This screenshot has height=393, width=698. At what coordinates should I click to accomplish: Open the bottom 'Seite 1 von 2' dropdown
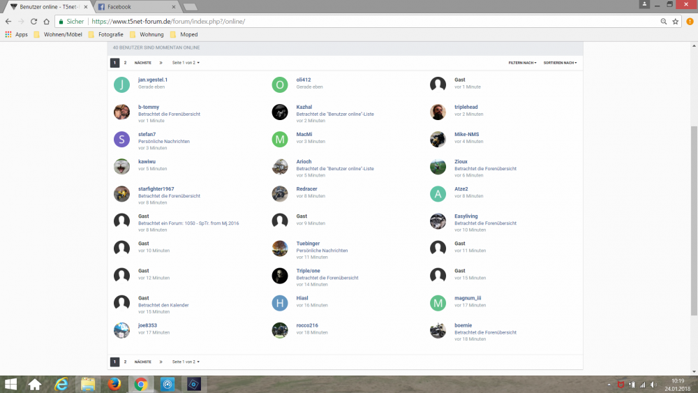point(186,362)
